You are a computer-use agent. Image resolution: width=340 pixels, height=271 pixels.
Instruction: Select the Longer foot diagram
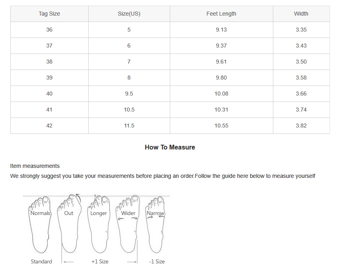click(98, 224)
